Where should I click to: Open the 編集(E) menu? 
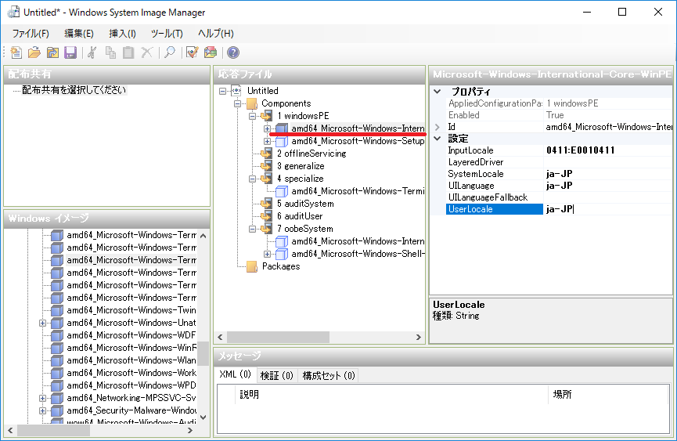[x=78, y=33]
